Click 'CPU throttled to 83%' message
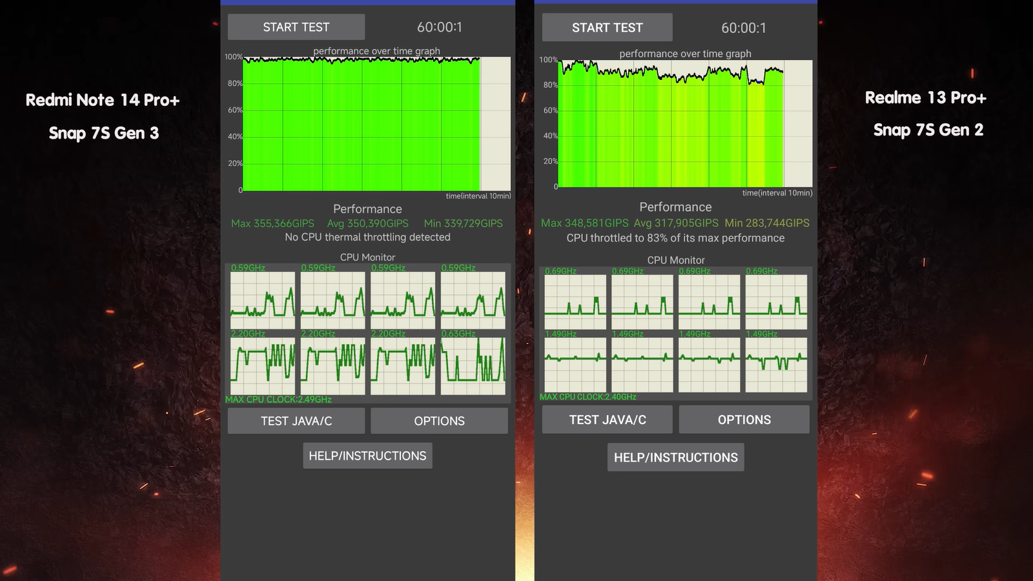Screen dimensions: 1033x581 (676, 238)
